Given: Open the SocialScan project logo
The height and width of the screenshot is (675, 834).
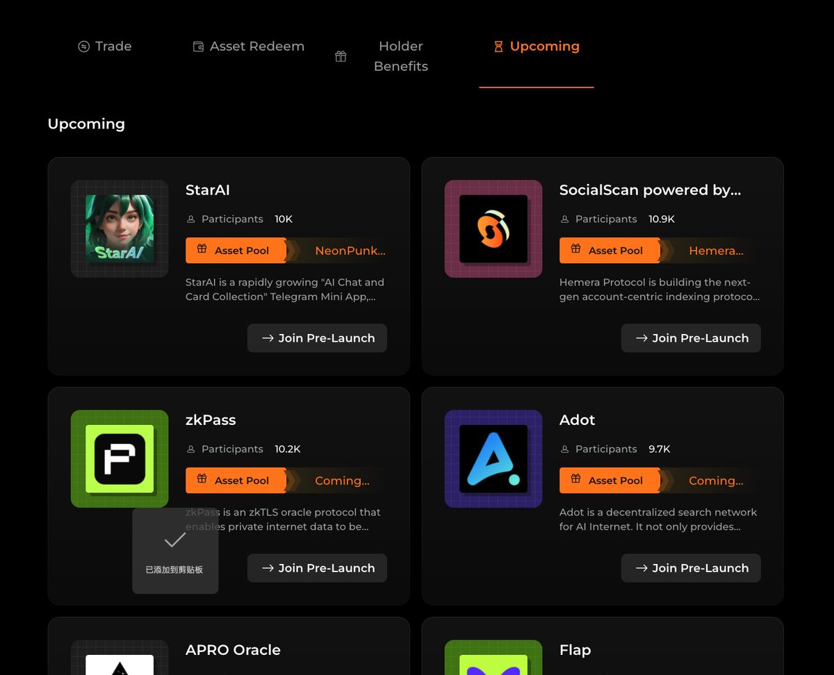Looking at the screenshot, I should tap(493, 229).
